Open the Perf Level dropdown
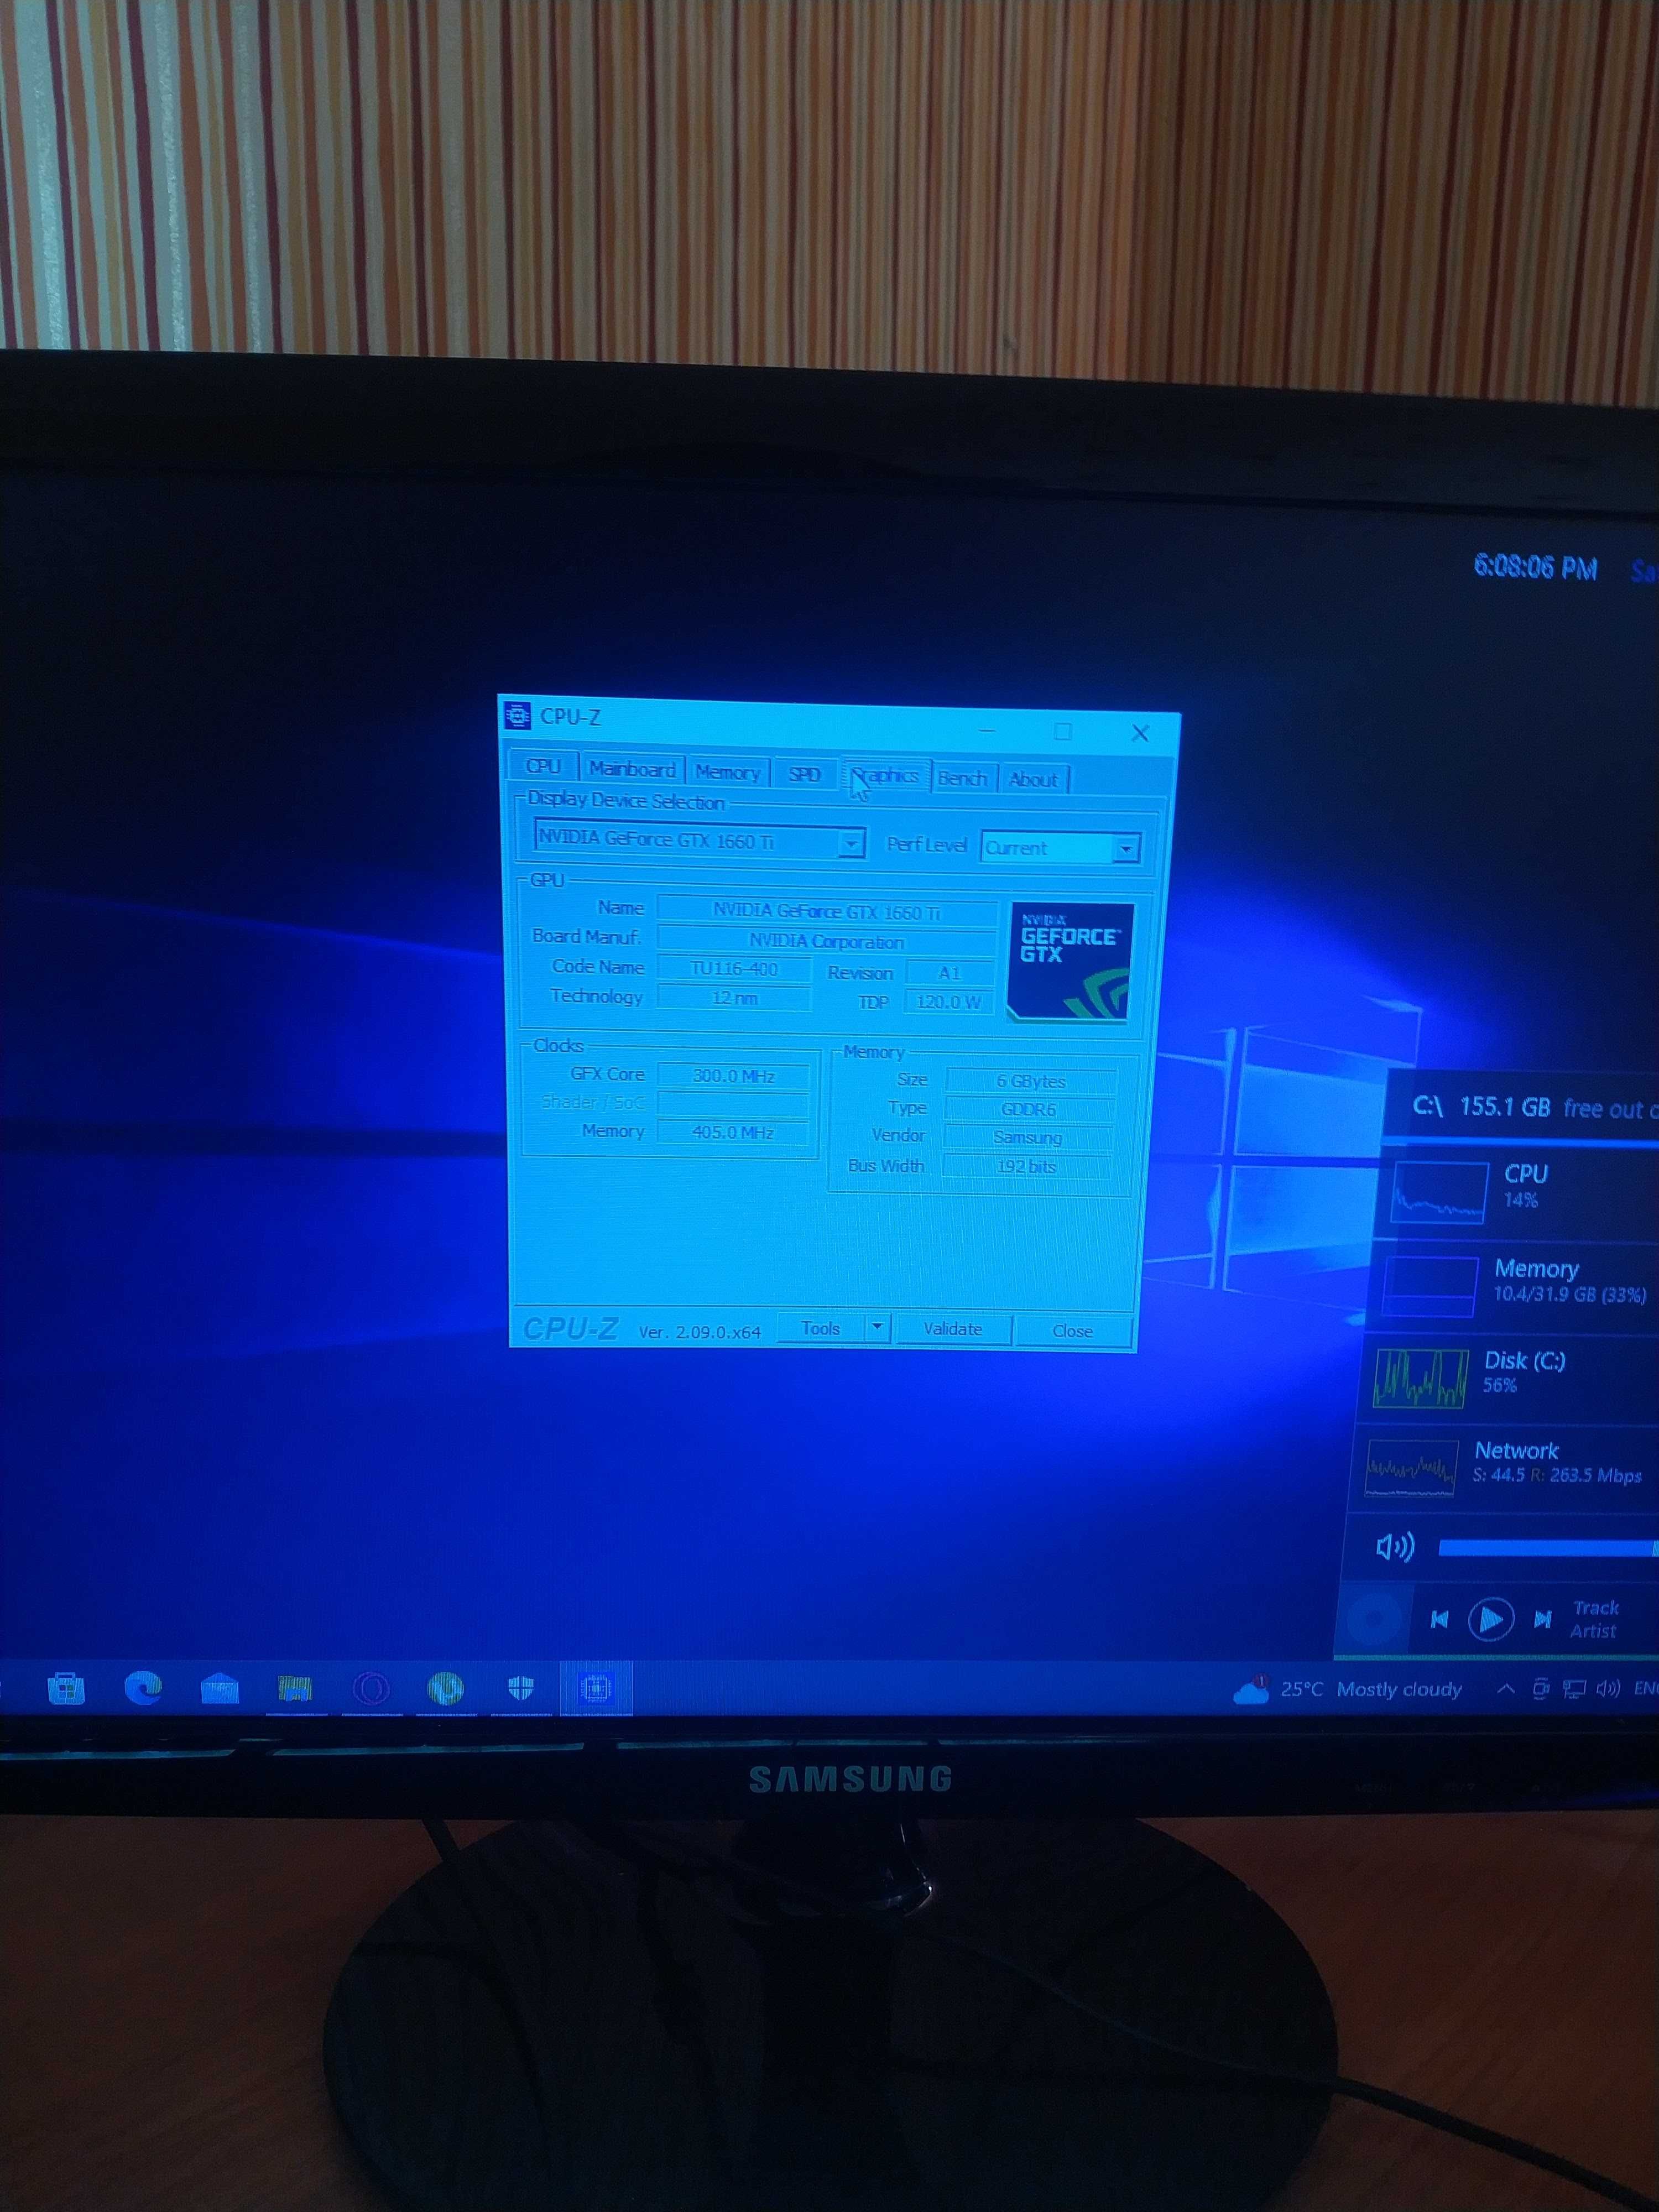Screen dimensions: 1659x2212 coord(1060,848)
